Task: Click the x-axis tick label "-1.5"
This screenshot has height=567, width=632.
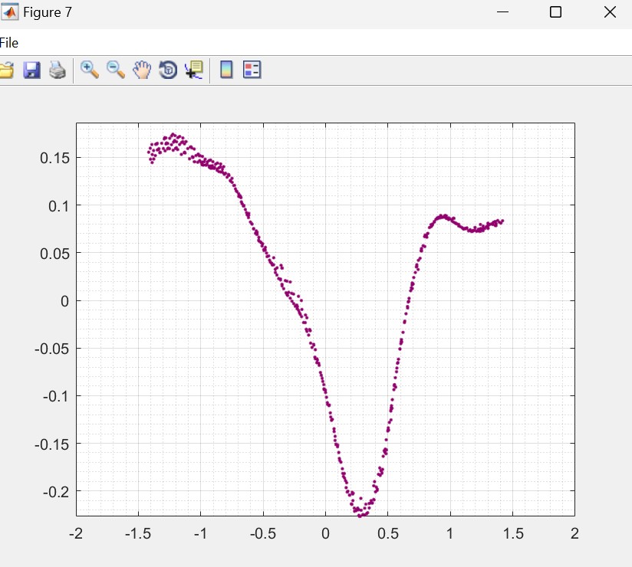Action: coord(138,533)
